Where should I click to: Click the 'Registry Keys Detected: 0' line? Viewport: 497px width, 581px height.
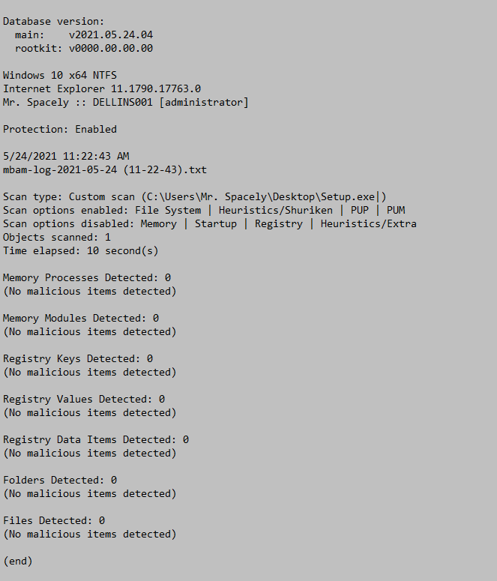click(78, 358)
